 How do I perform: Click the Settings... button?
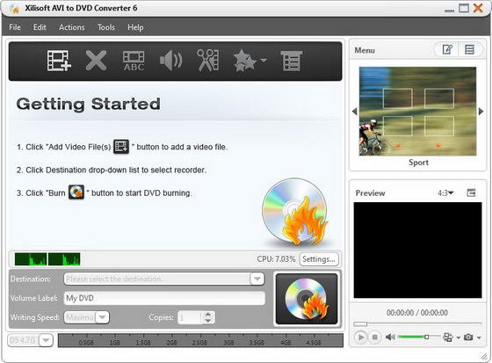tap(319, 259)
